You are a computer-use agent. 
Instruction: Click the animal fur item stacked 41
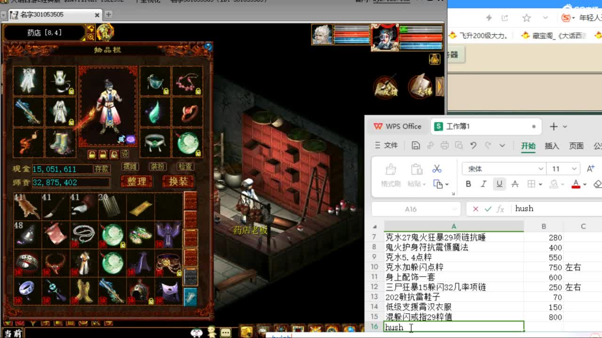(27, 206)
